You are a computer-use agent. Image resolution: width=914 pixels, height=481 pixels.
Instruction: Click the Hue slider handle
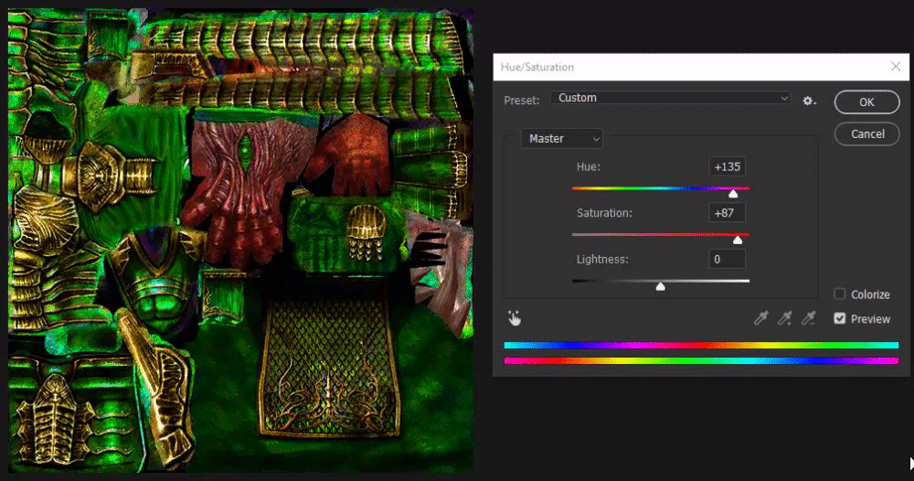[x=733, y=194]
